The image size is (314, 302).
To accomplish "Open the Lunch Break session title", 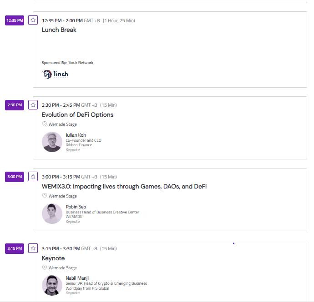I will coord(59,30).
